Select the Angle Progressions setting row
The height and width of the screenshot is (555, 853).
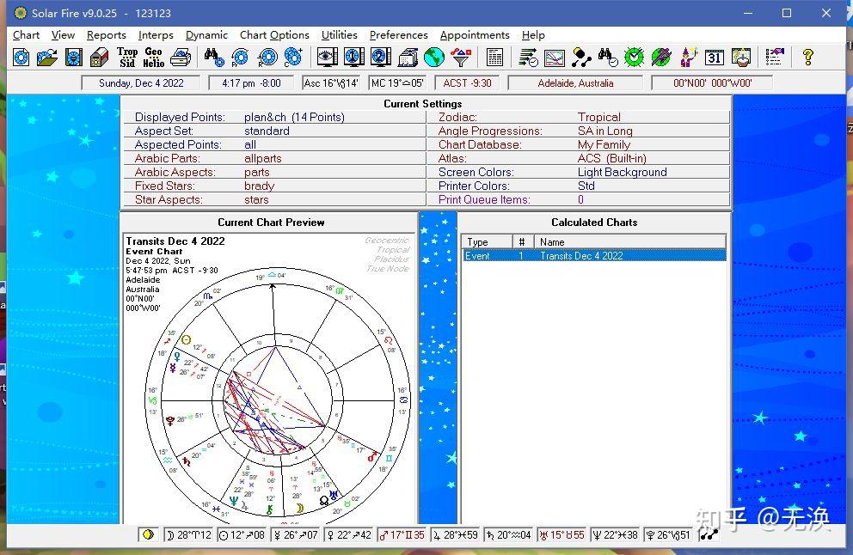[x=579, y=131]
